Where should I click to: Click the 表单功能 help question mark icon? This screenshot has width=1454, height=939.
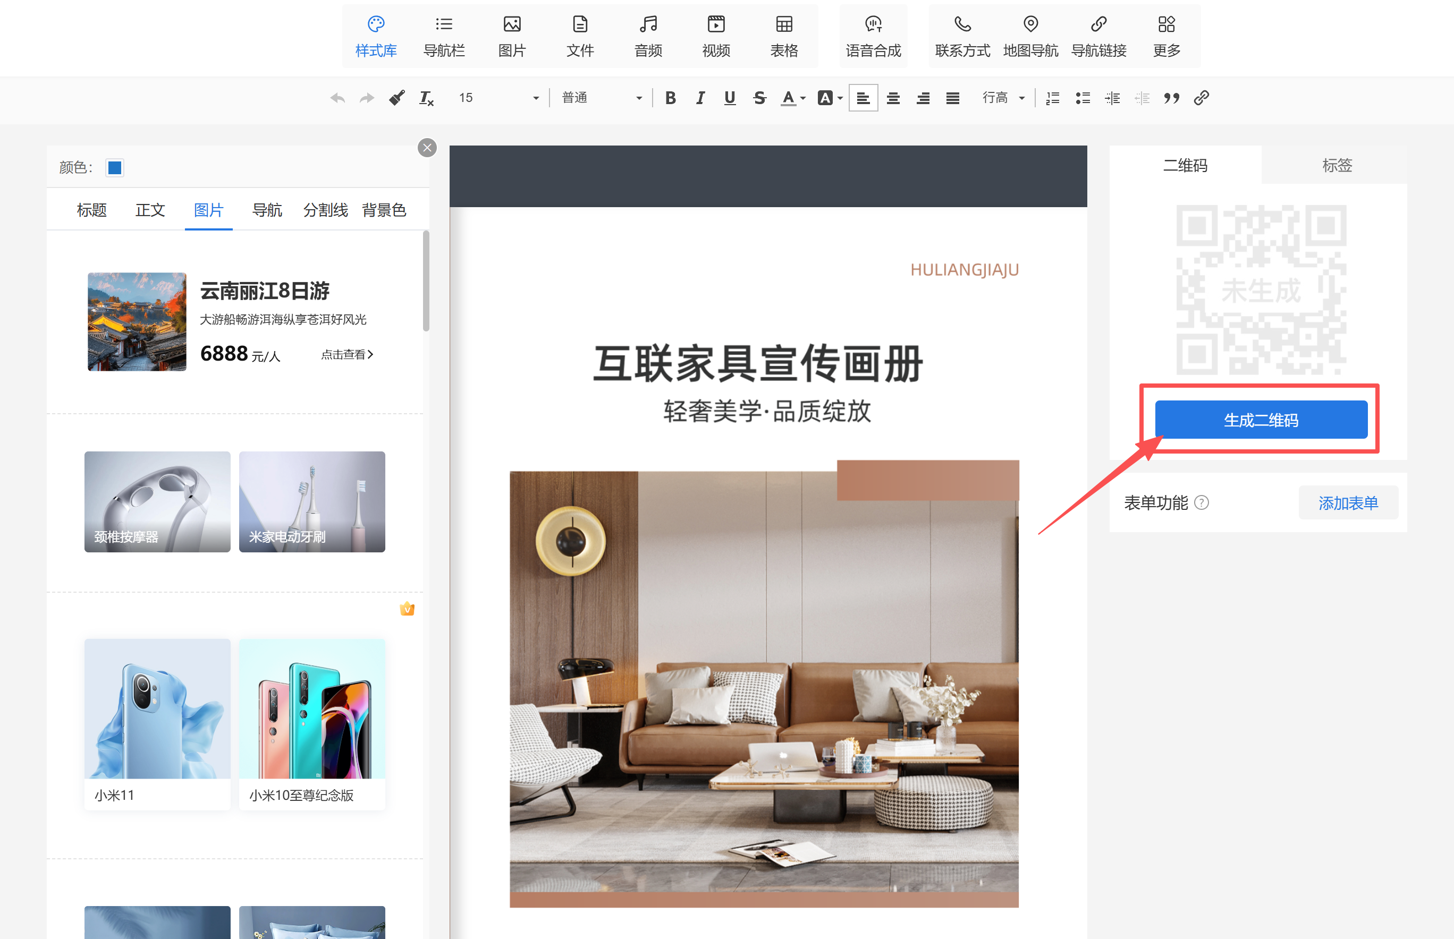pos(1201,502)
